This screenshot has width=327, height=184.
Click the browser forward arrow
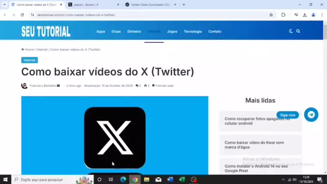pos(14,15)
